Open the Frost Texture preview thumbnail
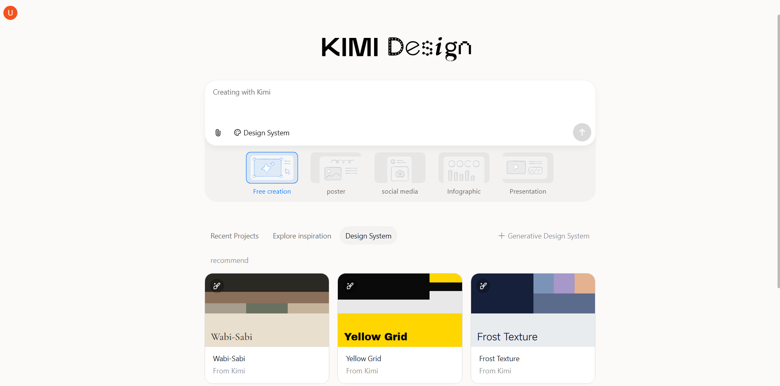The image size is (780, 386). pos(533,310)
